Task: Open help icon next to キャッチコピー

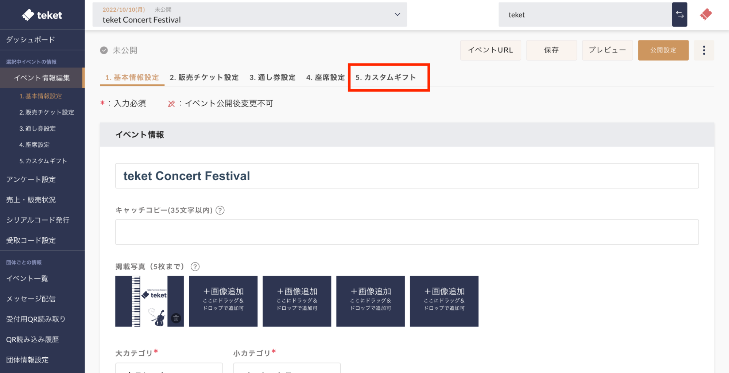Action: 220,210
